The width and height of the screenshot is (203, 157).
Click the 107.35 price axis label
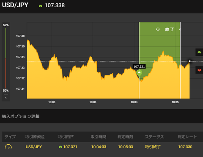20,47
